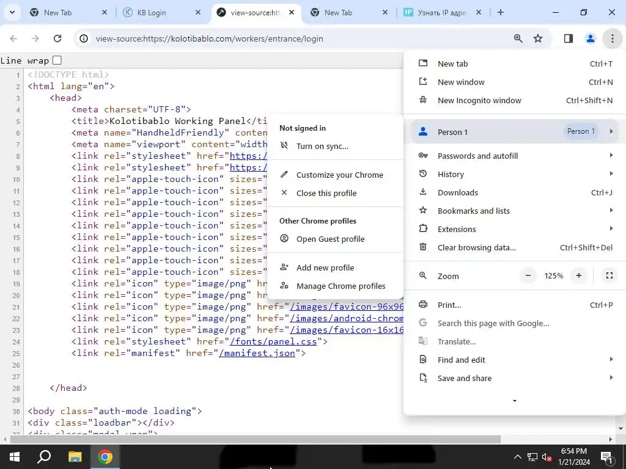Click Add new profile

(335, 268)
